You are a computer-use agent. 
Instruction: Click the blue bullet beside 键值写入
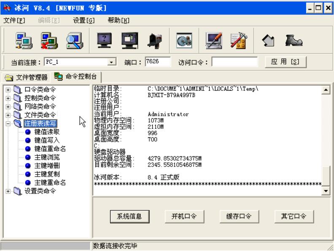pyautogui.click(x=28, y=140)
